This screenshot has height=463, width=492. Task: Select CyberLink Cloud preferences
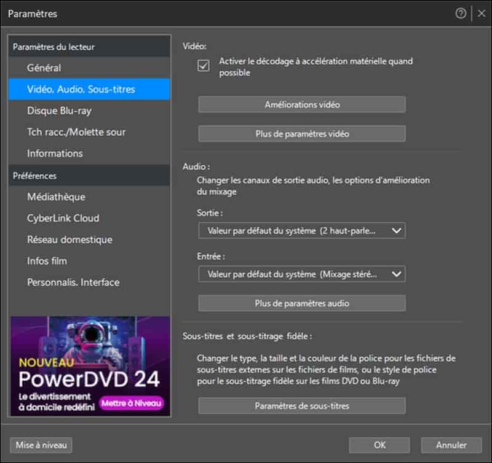click(x=63, y=218)
